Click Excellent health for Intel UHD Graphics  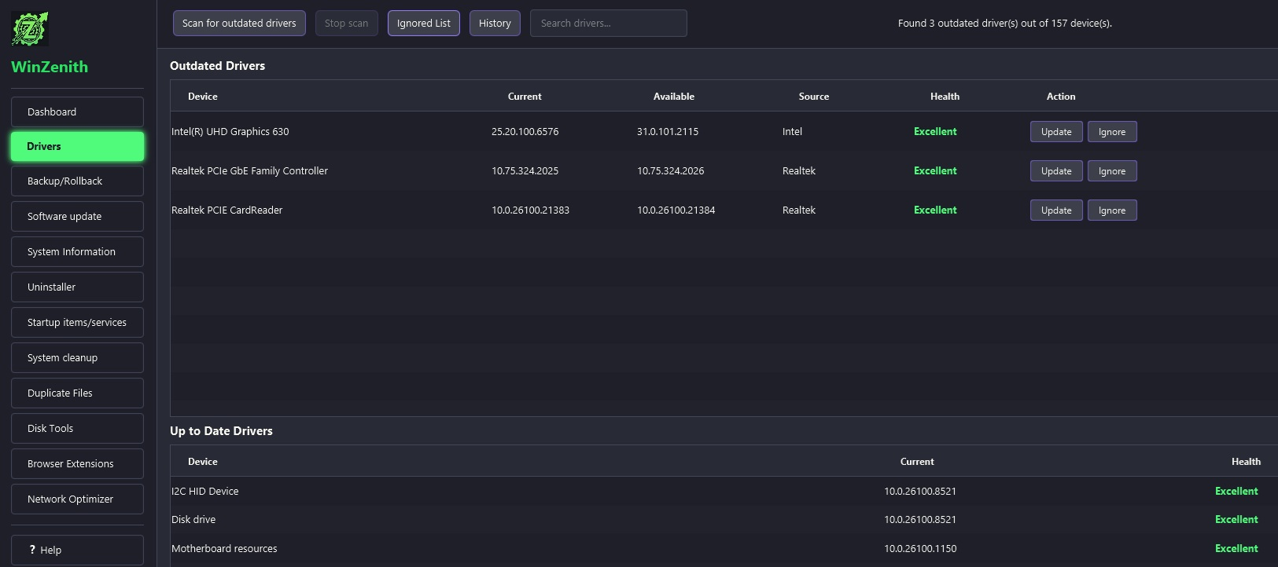(x=935, y=131)
